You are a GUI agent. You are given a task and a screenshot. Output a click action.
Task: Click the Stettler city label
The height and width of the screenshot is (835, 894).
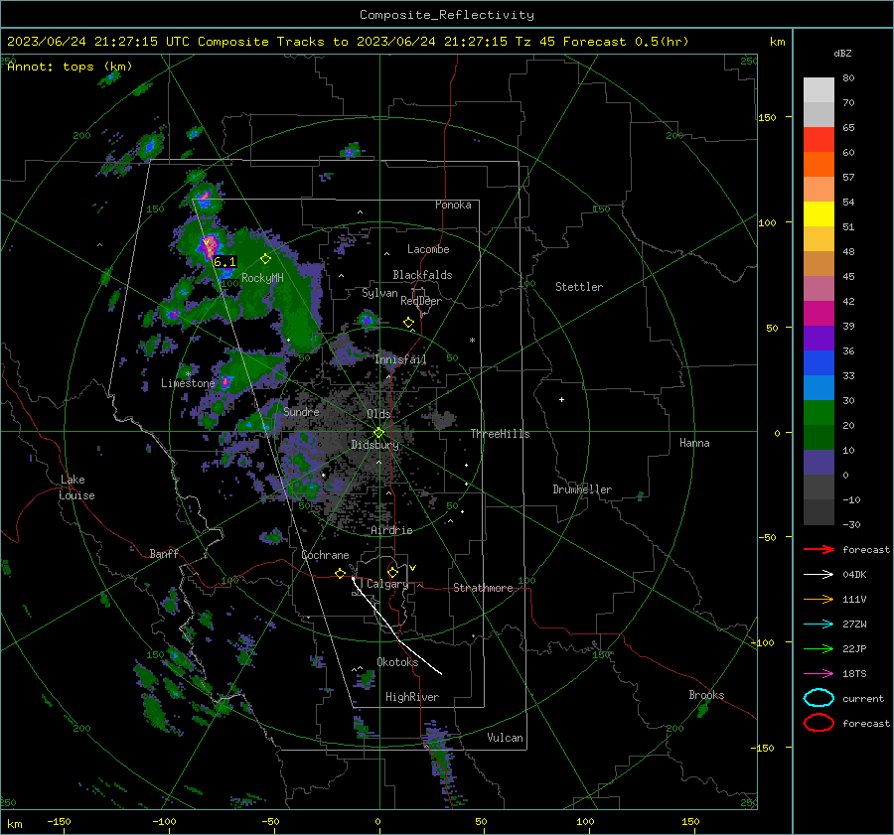click(x=579, y=287)
